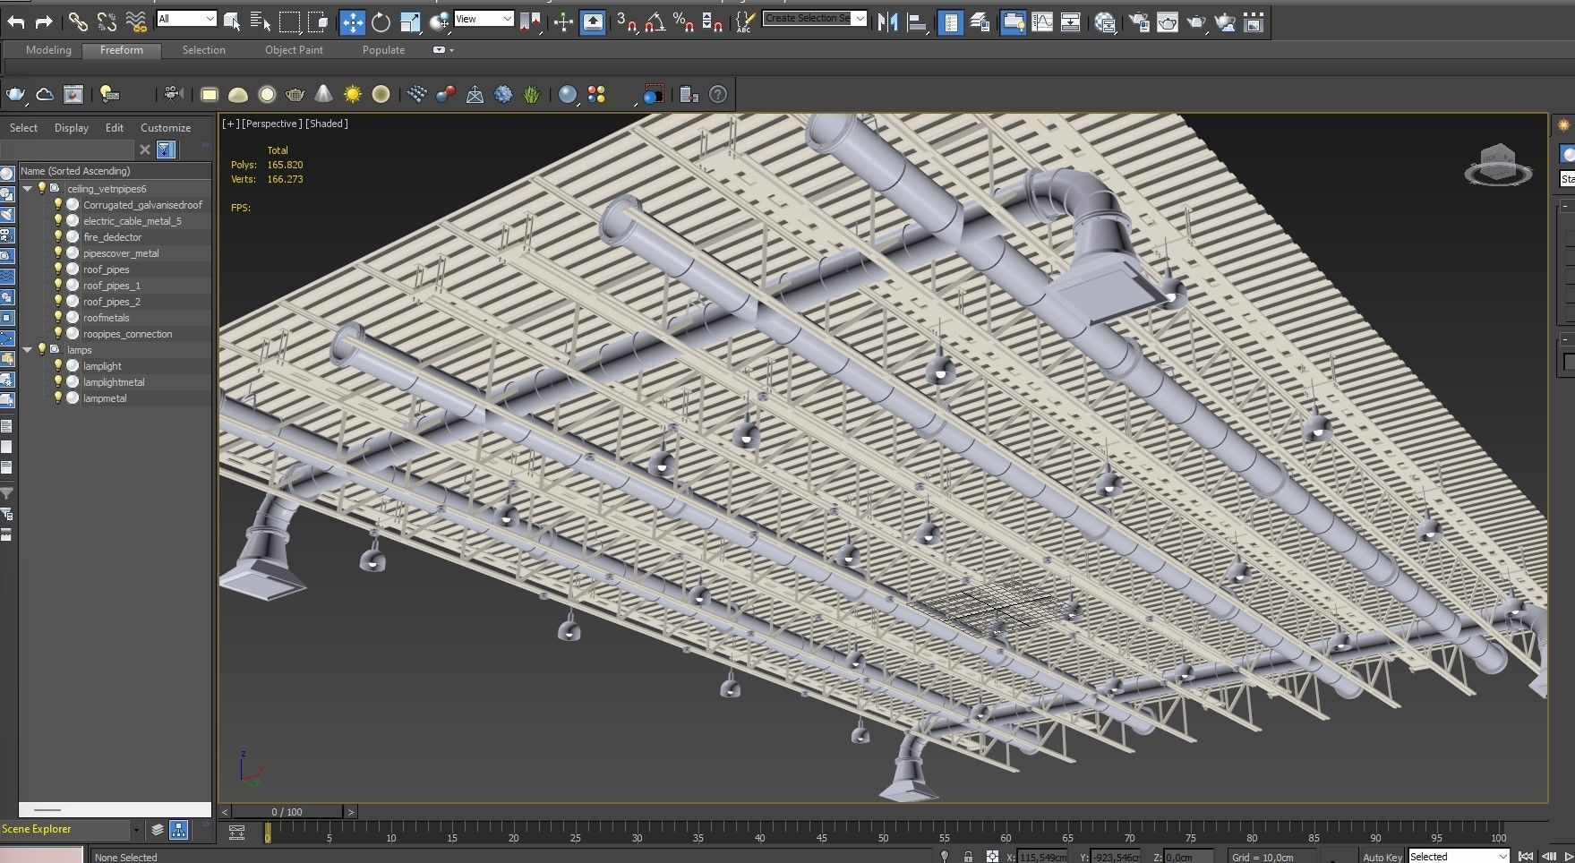Click the camera icon in secondary toolbar
The image size is (1575, 863).
(174, 94)
